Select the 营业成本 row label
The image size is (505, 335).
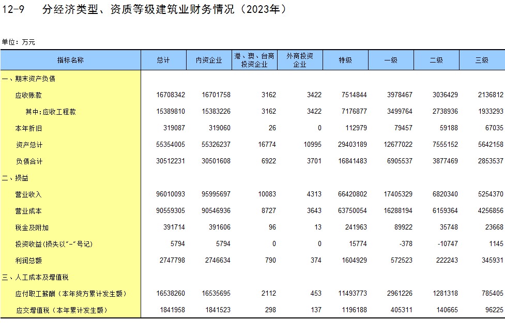tap(28, 211)
